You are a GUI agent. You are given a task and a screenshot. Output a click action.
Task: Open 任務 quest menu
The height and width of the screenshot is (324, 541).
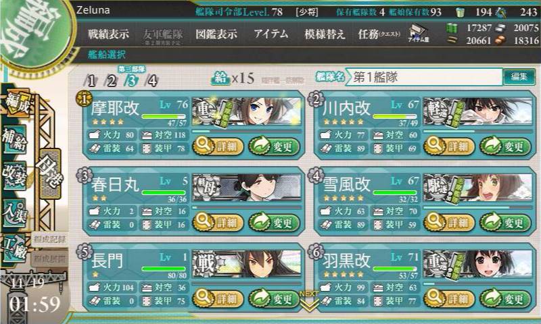tap(379, 34)
